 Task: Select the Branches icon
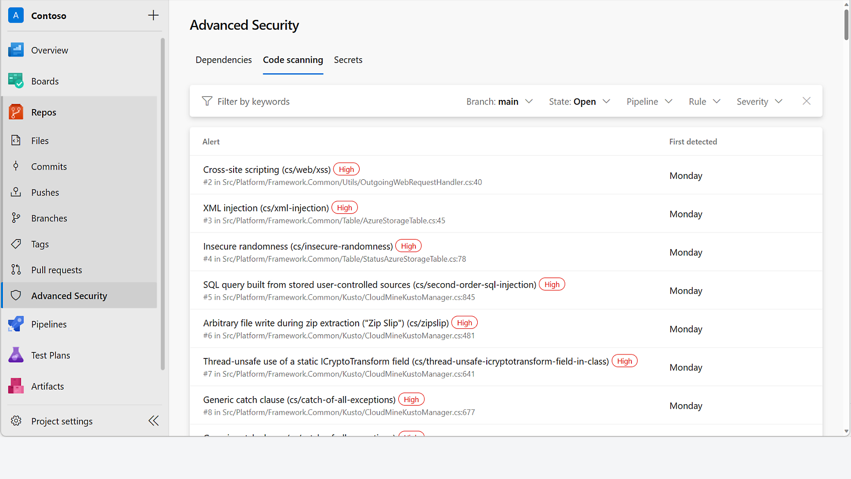16,218
